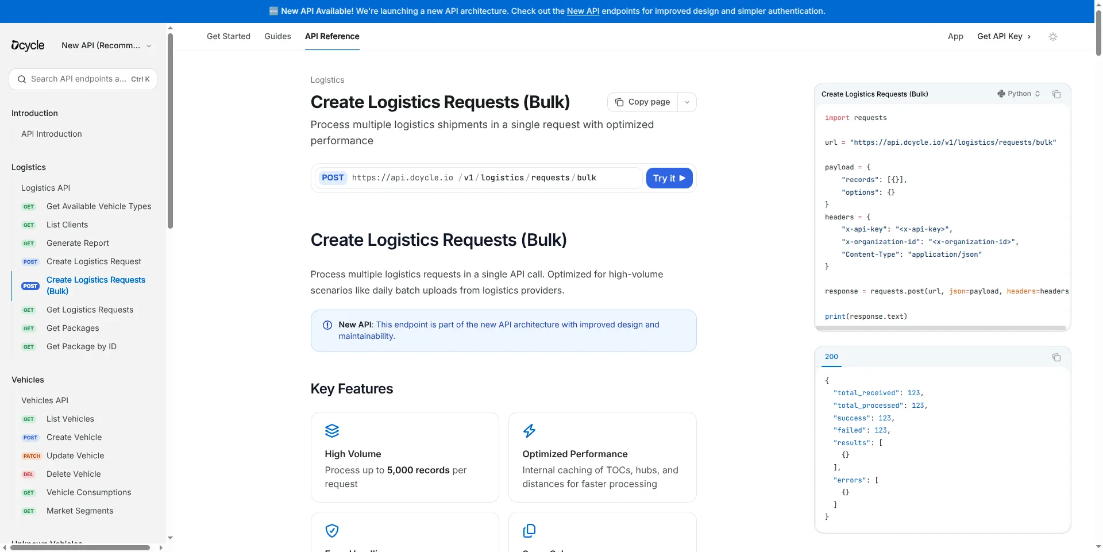Image resolution: width=1103 pixels, height=552 pixels.
Task: Open the API Introduction page
Action: click(x=51, y=134)
